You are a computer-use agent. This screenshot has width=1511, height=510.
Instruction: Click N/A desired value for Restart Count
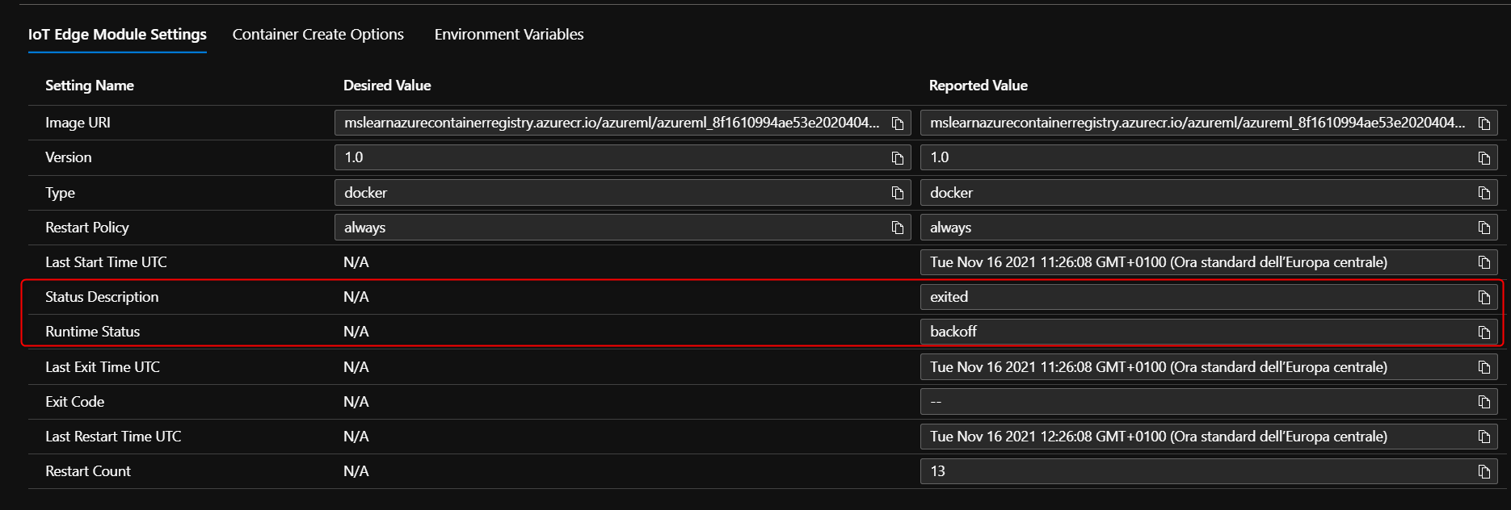[356, 471]
